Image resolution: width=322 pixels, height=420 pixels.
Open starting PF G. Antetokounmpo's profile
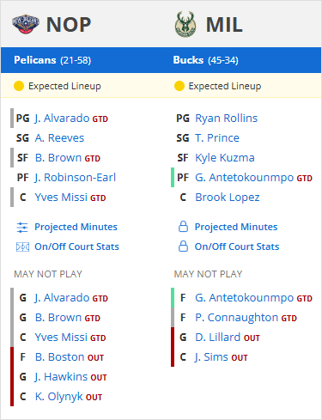(x=244, y=178)
